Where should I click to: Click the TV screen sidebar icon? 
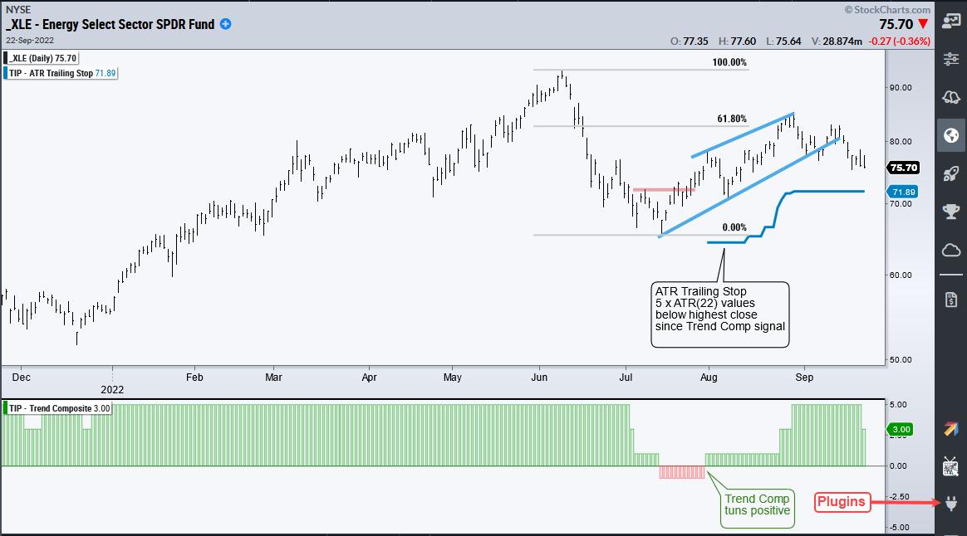click(950, 467)
